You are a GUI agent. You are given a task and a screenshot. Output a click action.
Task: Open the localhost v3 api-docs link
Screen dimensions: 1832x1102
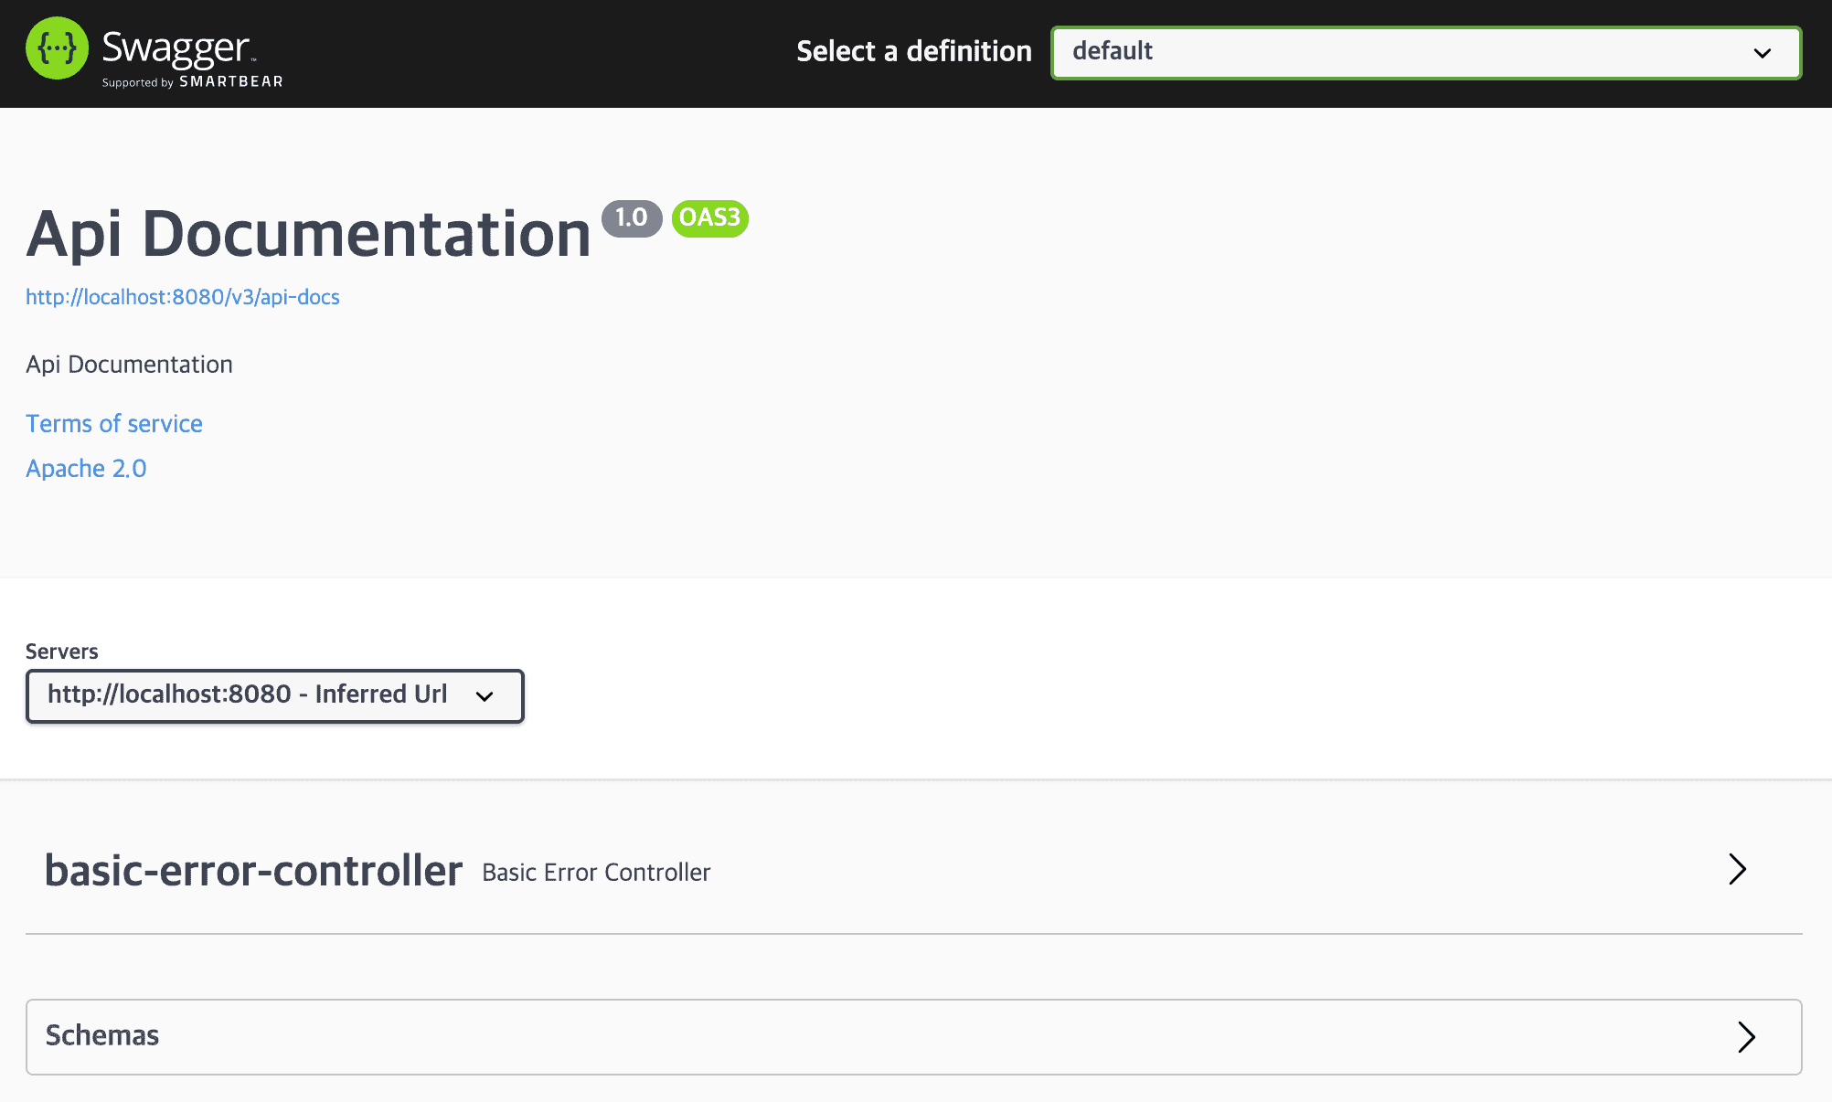[183, 298]
